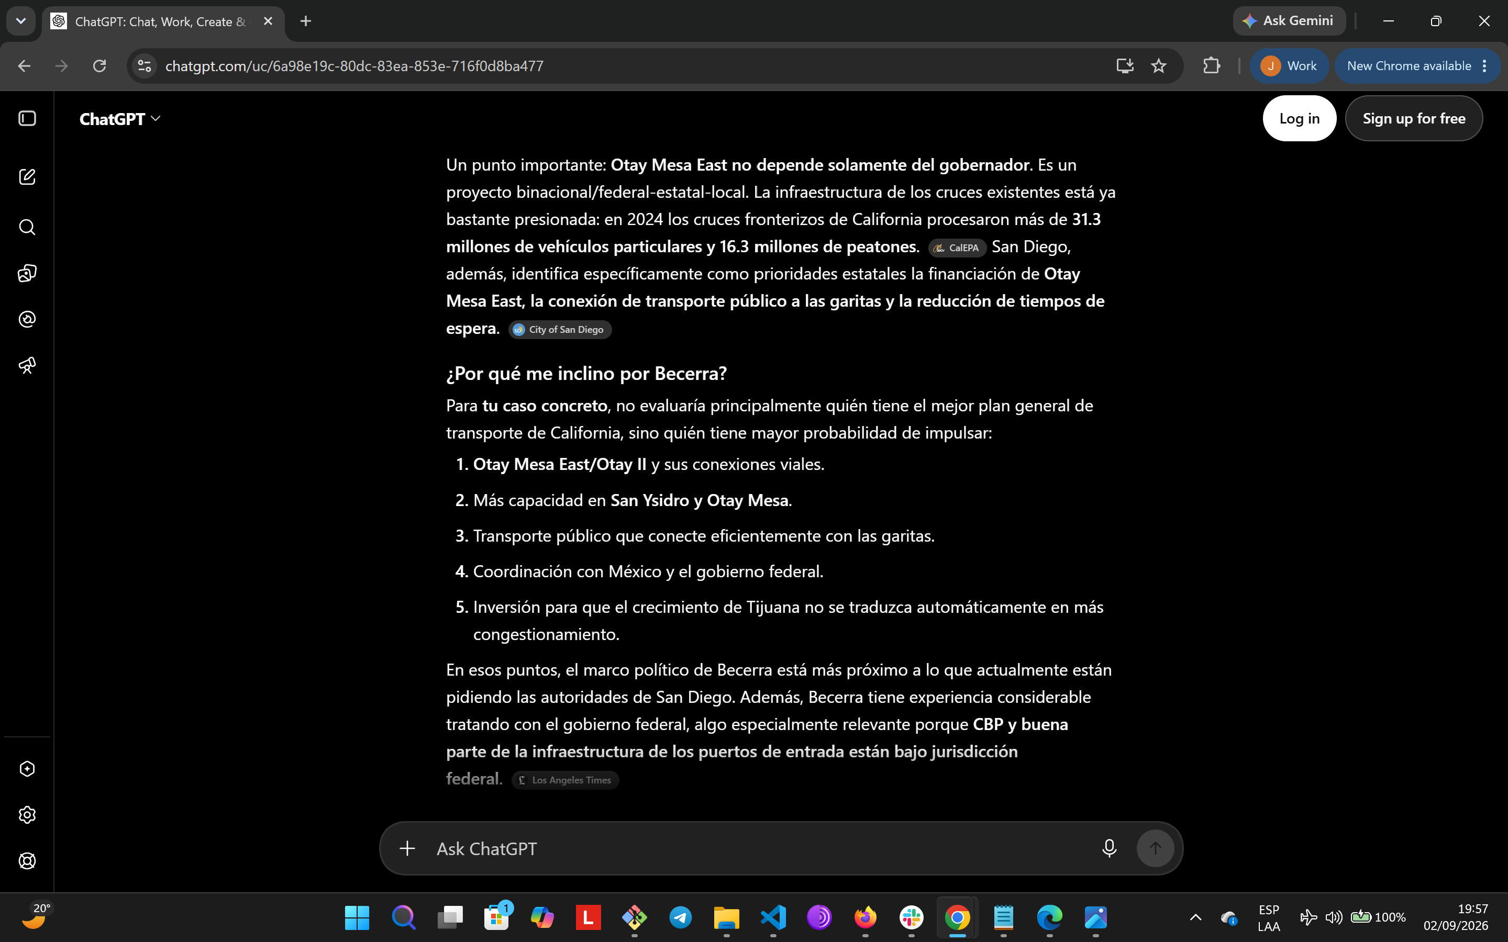The width and height of the screenshot is (1508, 942).
Task: Open the Chrome three-dot menu
Action: 1485,66
